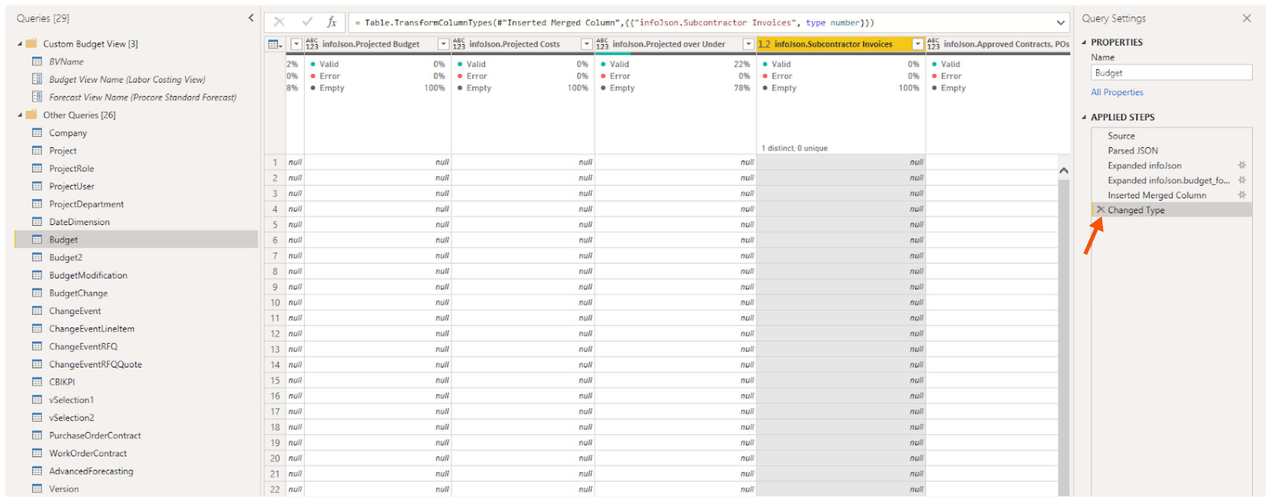Open the All Properties link
The image size is (1271, 502).
pyautogui.click(x=1117, y=92)
